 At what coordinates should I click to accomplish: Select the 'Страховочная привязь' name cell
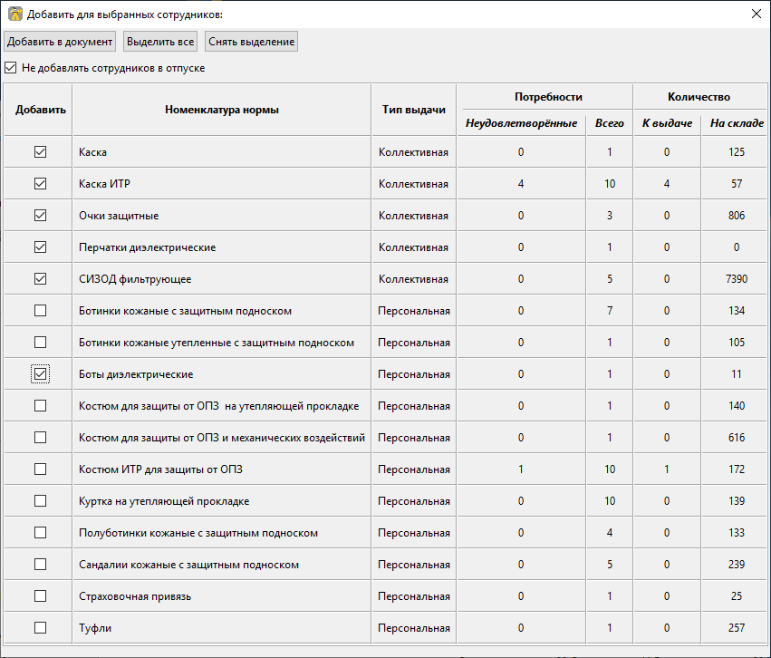(222, 596)
